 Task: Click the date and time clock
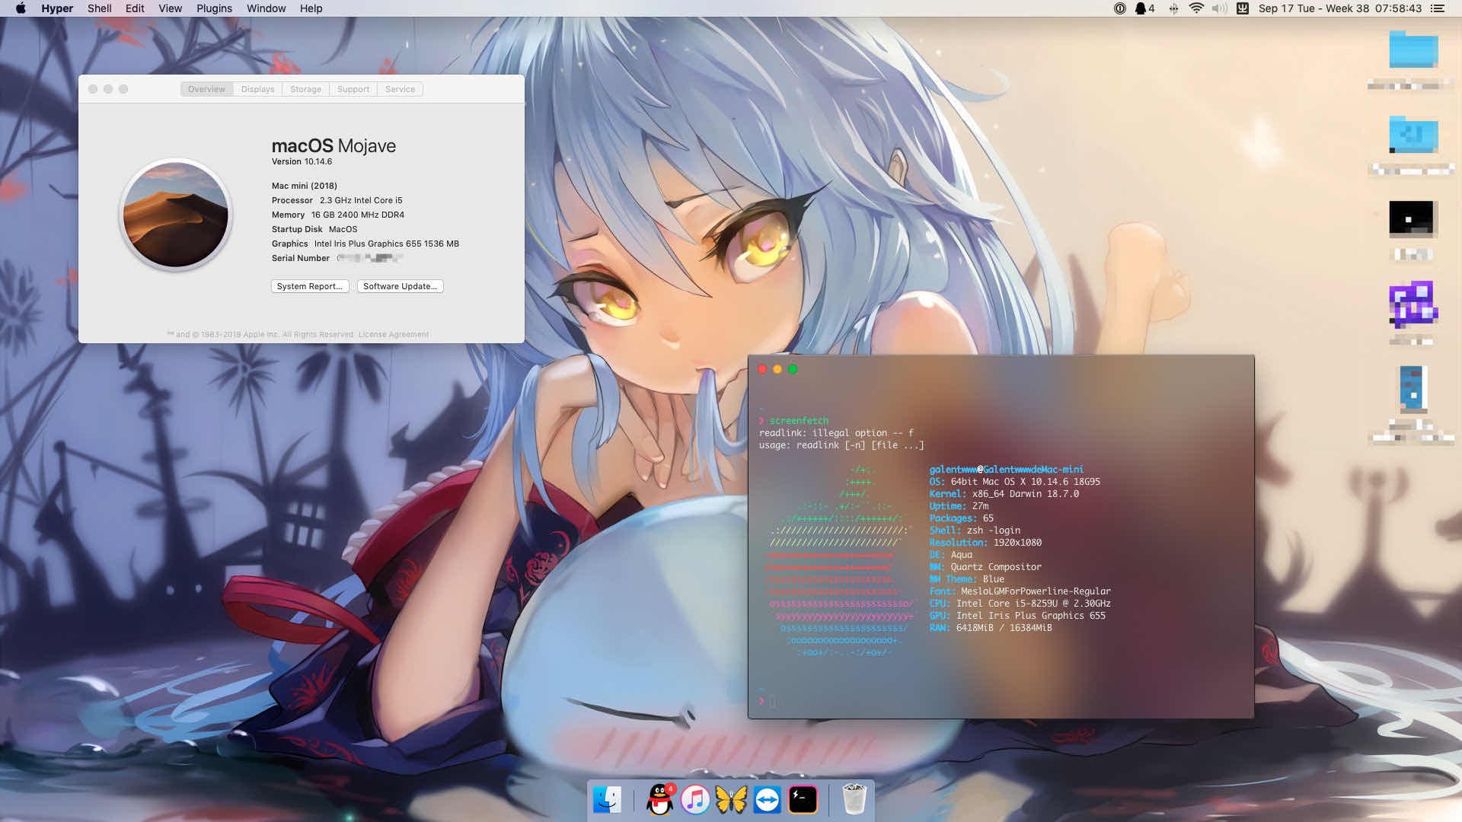[1340, 8]
